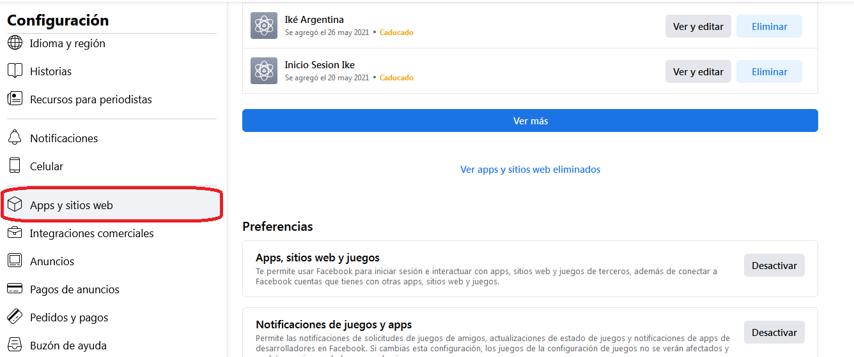The image size is (854, 357).
Task: Click the Iké Argentina app name
Action: [x=314, y=20]
